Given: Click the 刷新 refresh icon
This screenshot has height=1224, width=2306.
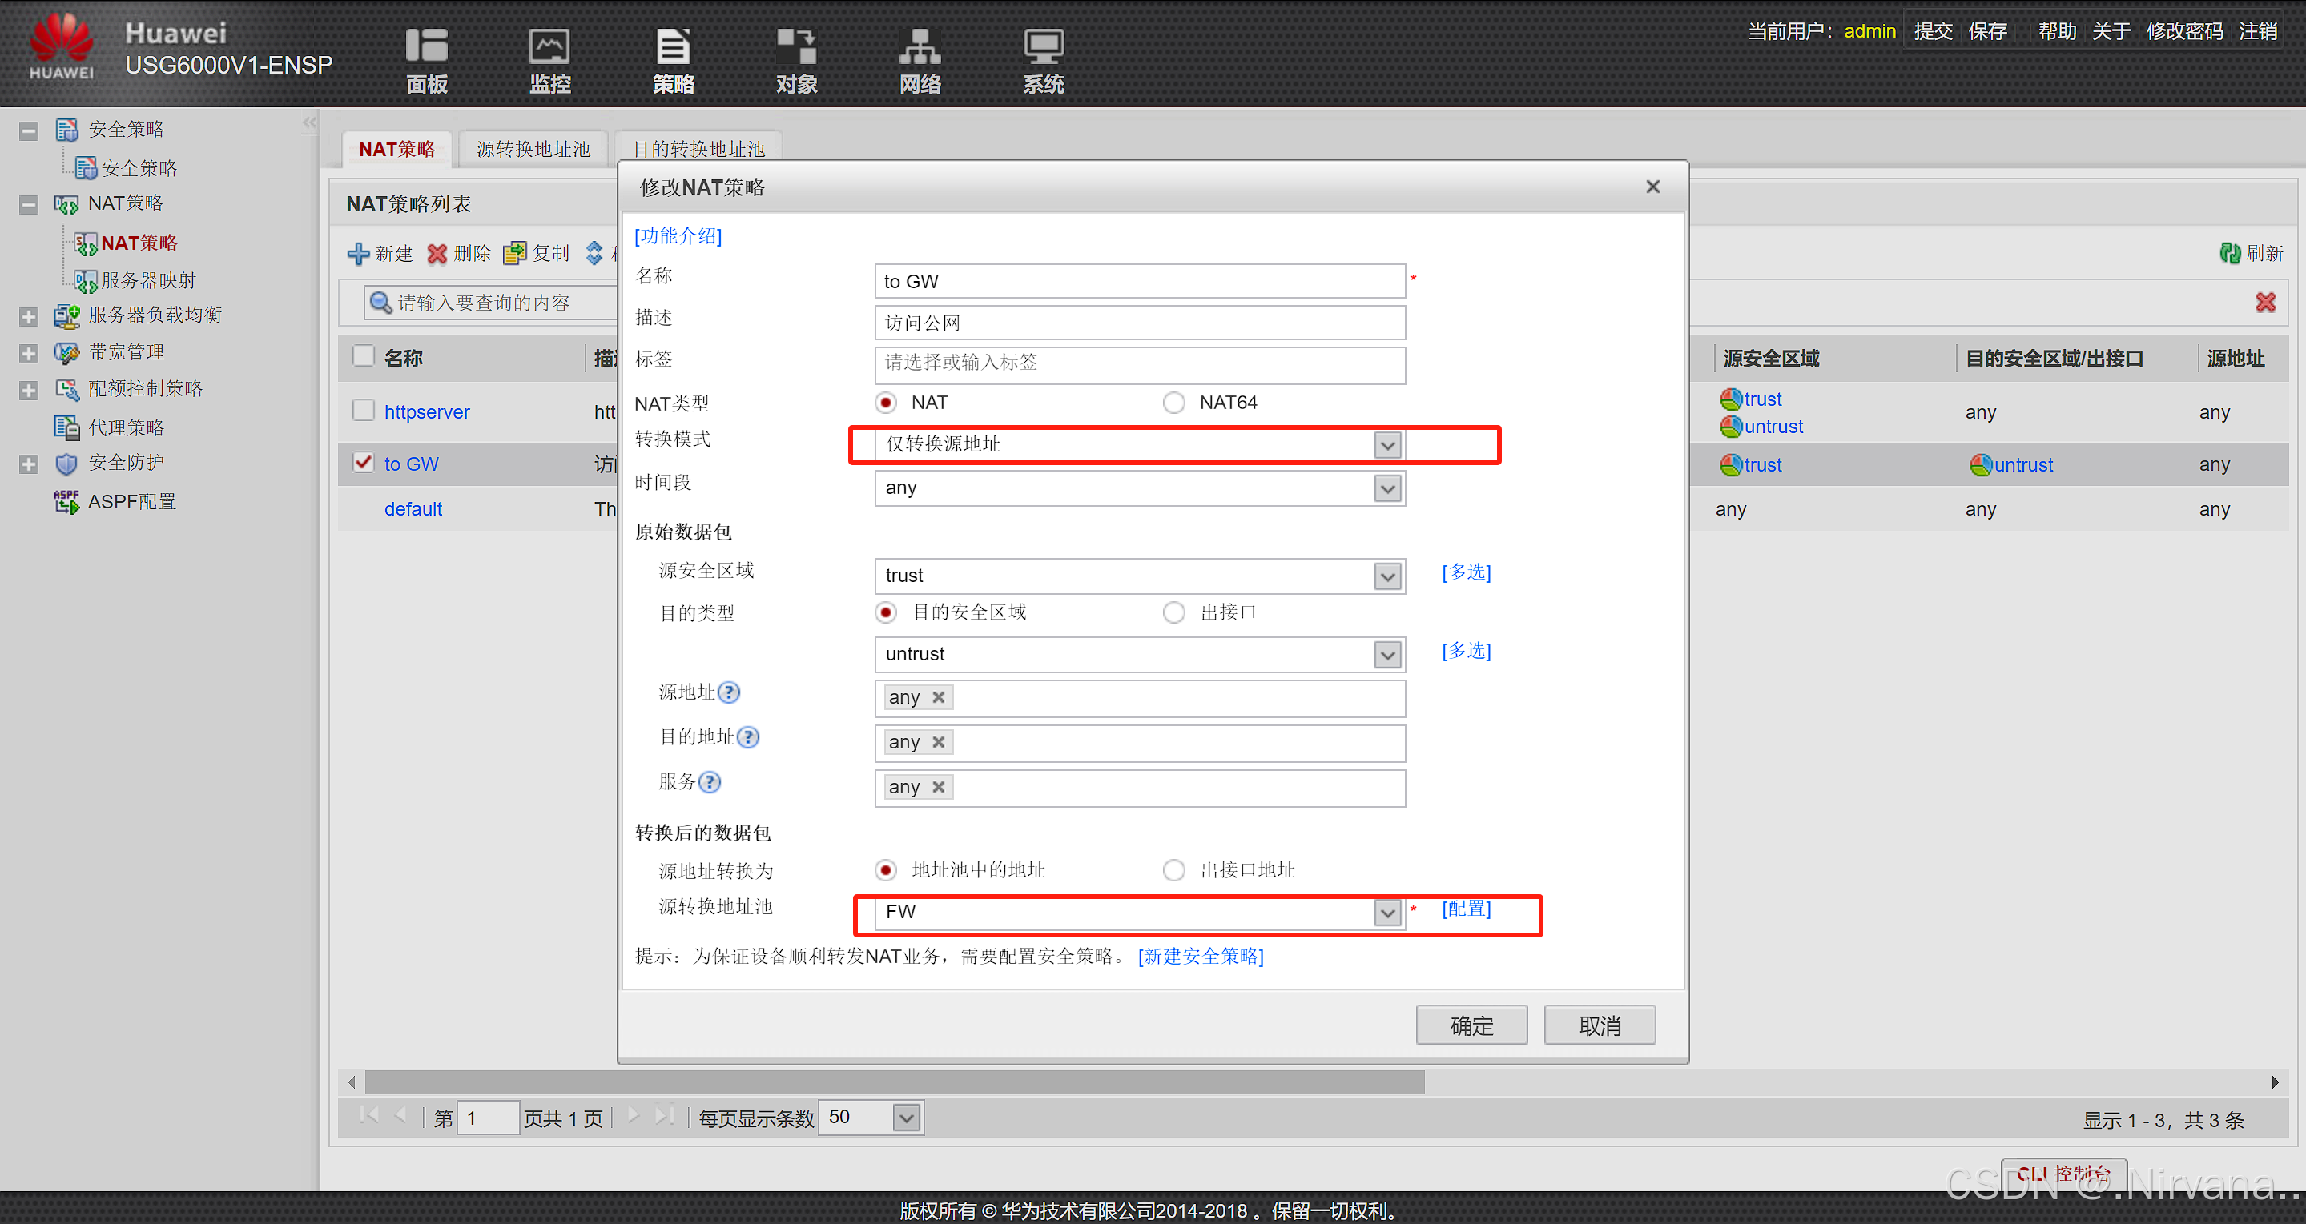Looking at the screenshot, I should pyautogui.click(x=2230, y=253).
